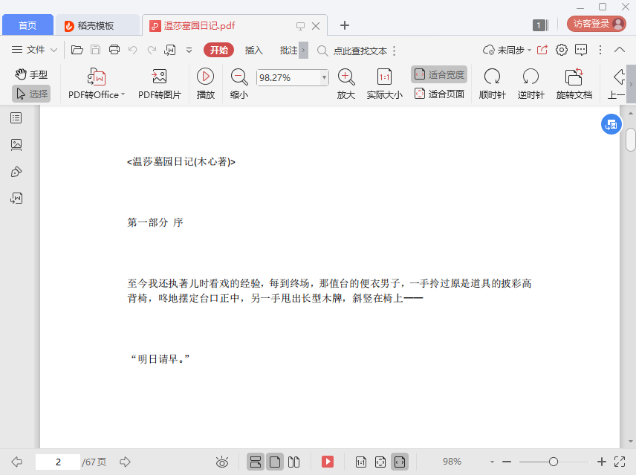The width and height of the screenshot is (636, 475).
Task: Go to the 首页 home tab
Action: (27, 25)
